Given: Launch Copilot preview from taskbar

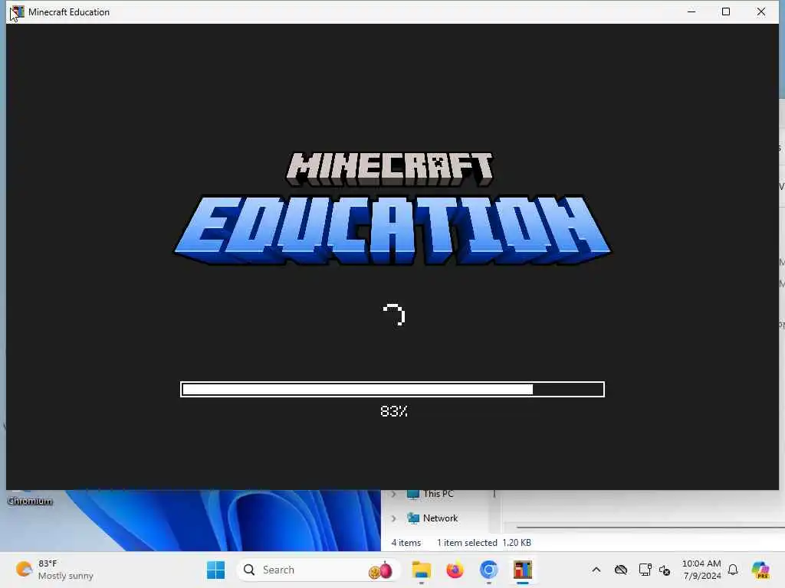Looking at the screenshot, I should click(x=760, y=570).
